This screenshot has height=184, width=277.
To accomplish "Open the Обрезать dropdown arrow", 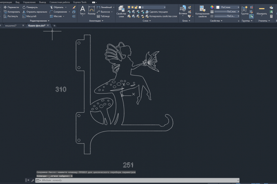I will [x=66, y=7].
